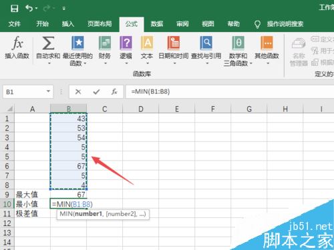Click cell B8 containing 4
This screenshot has width=334, height=250.
(x=69, y=185)
